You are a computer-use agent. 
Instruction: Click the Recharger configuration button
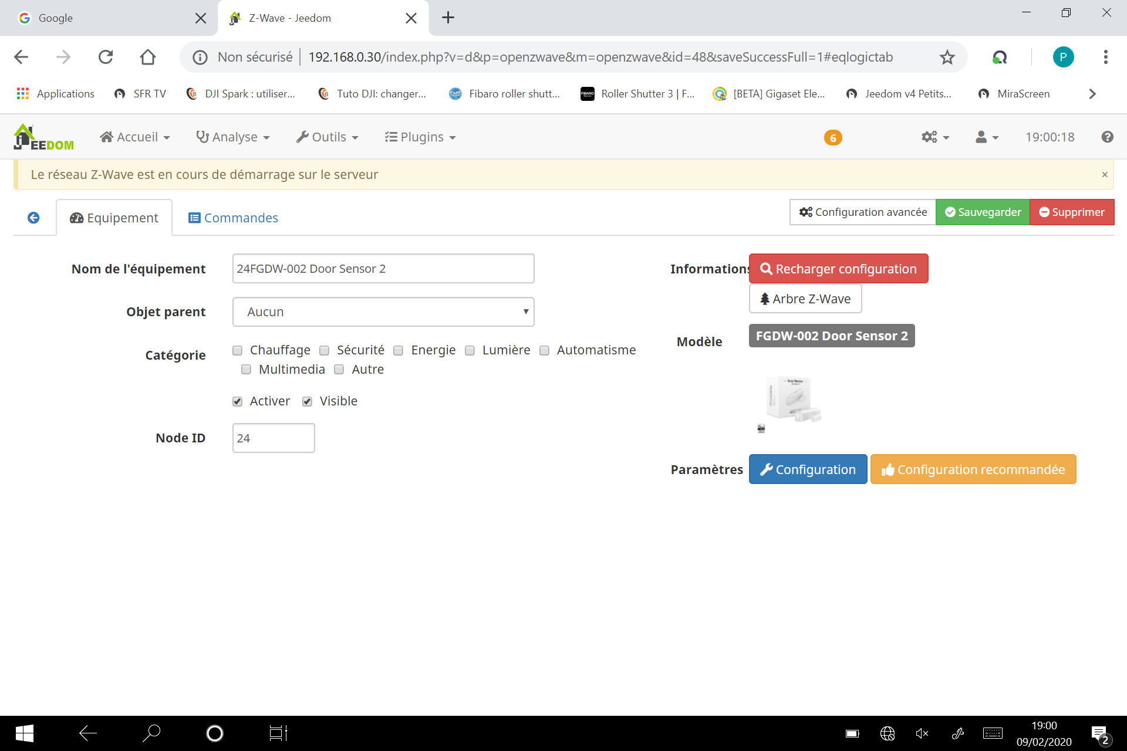point(838,269)
